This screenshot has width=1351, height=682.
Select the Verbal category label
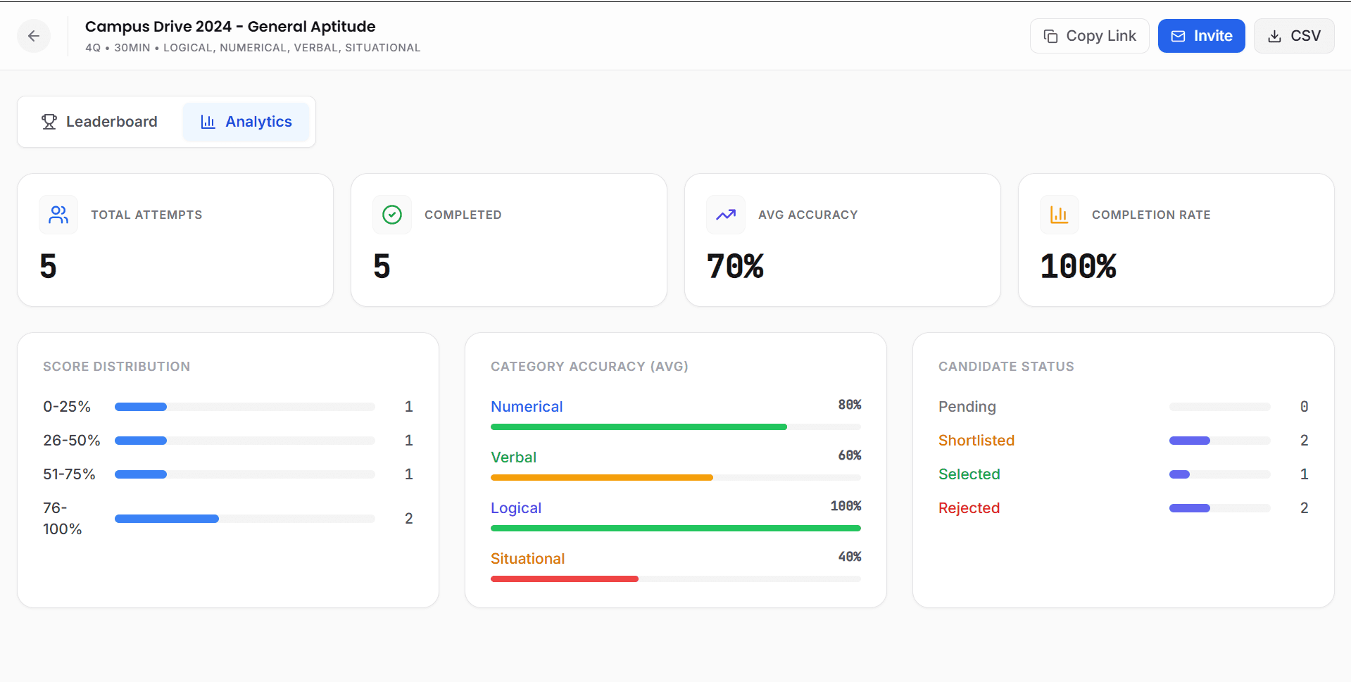click(513, 457)
